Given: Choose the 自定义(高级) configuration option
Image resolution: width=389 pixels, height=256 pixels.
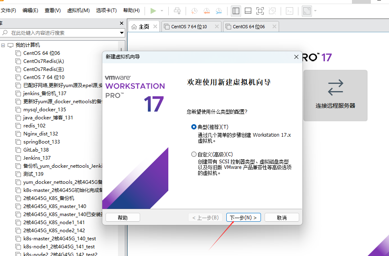Looking at the screenshot, I should 194,154.
